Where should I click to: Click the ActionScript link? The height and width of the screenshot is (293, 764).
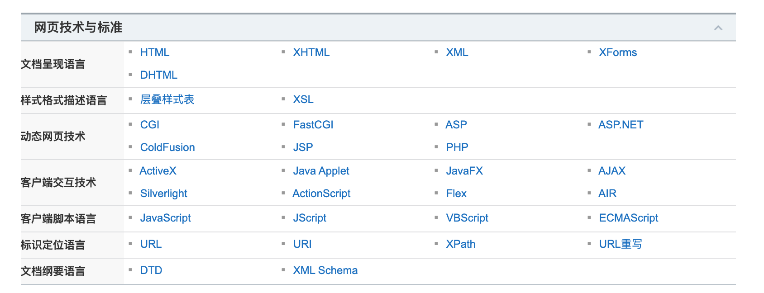pyautogui.click(x=321, y=194)
